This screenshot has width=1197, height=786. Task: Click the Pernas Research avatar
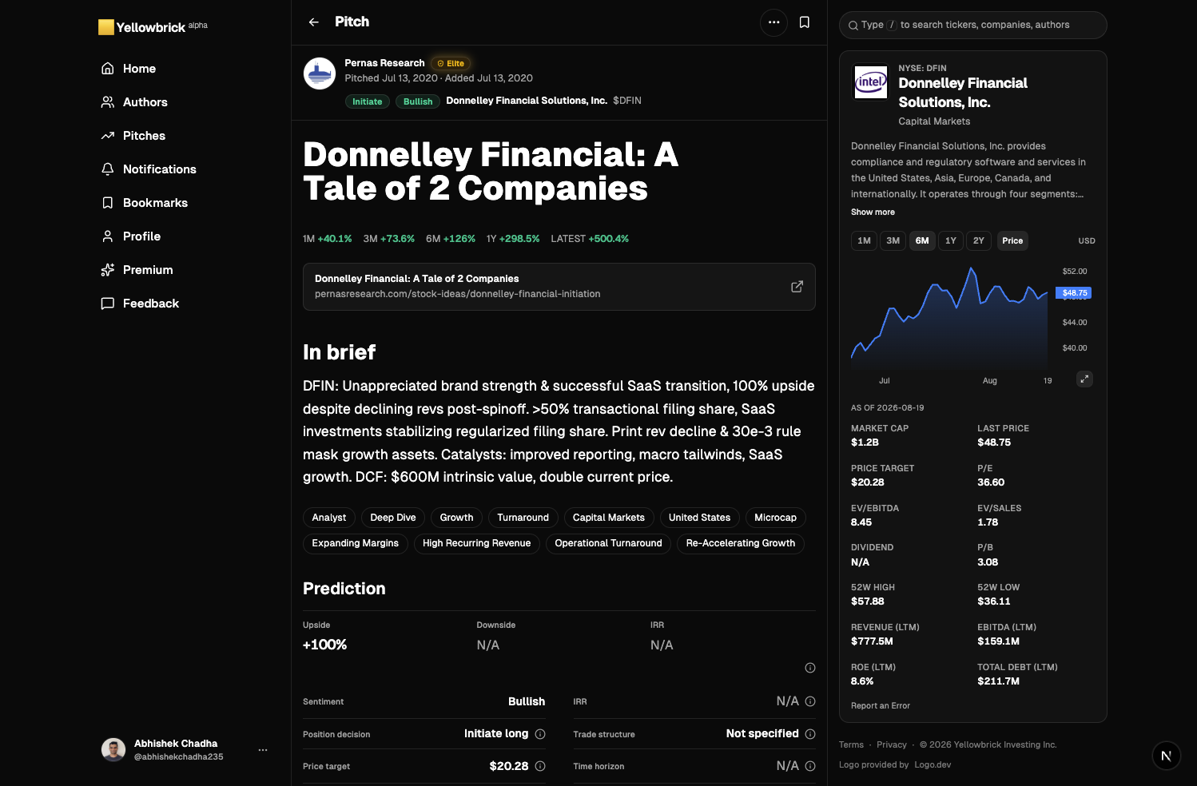point(320,73)
